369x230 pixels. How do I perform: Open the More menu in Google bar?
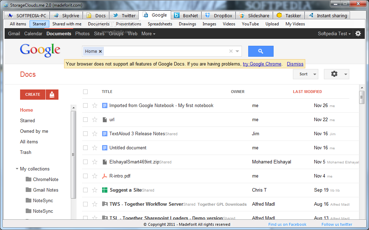[148, 34]
